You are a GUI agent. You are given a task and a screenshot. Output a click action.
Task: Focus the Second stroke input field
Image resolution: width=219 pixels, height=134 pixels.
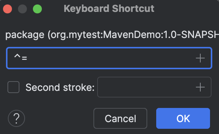pyautogui.click(x=154, y=87)
